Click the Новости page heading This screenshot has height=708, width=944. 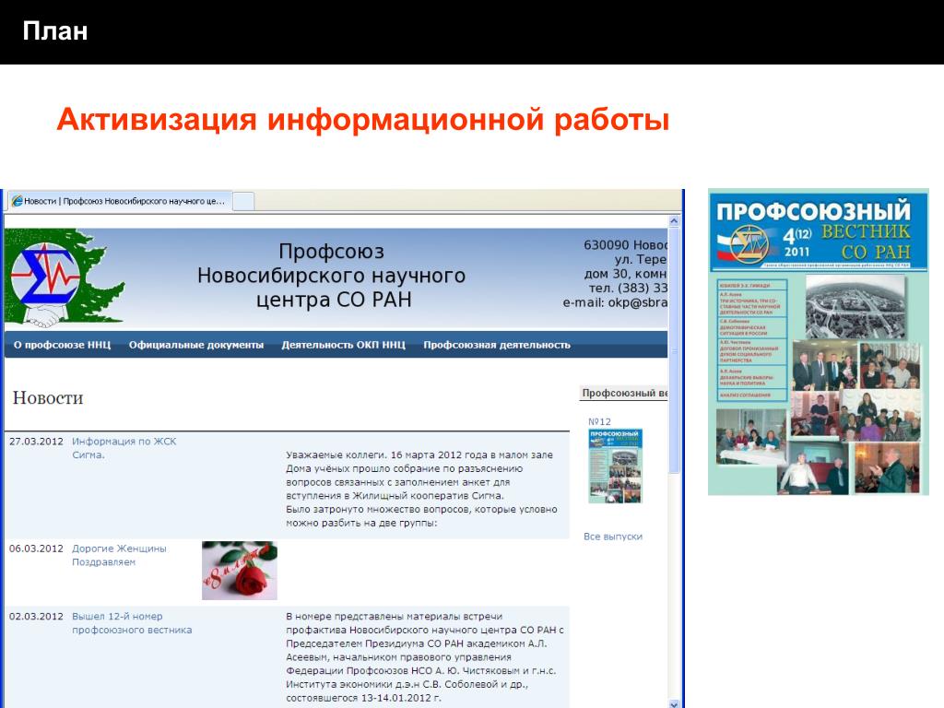coord(48,398)
